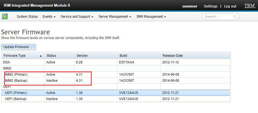Expand the Events menu
The image size is (258, 113).
[49, 17]
